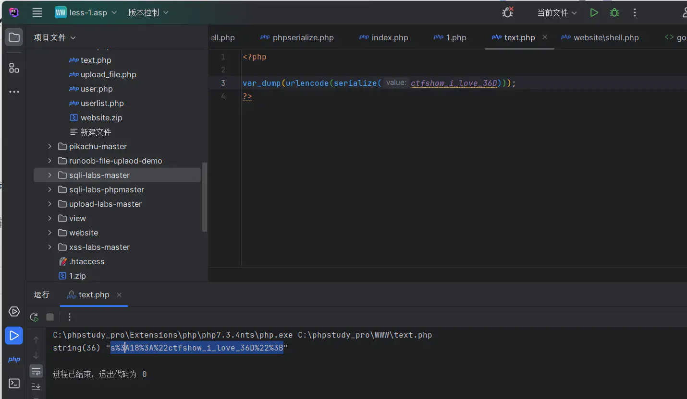The width and height of the screenshot is (687, 399).
Task: Click the closing ?> tag on line 4
Action: tap(247, 96)
